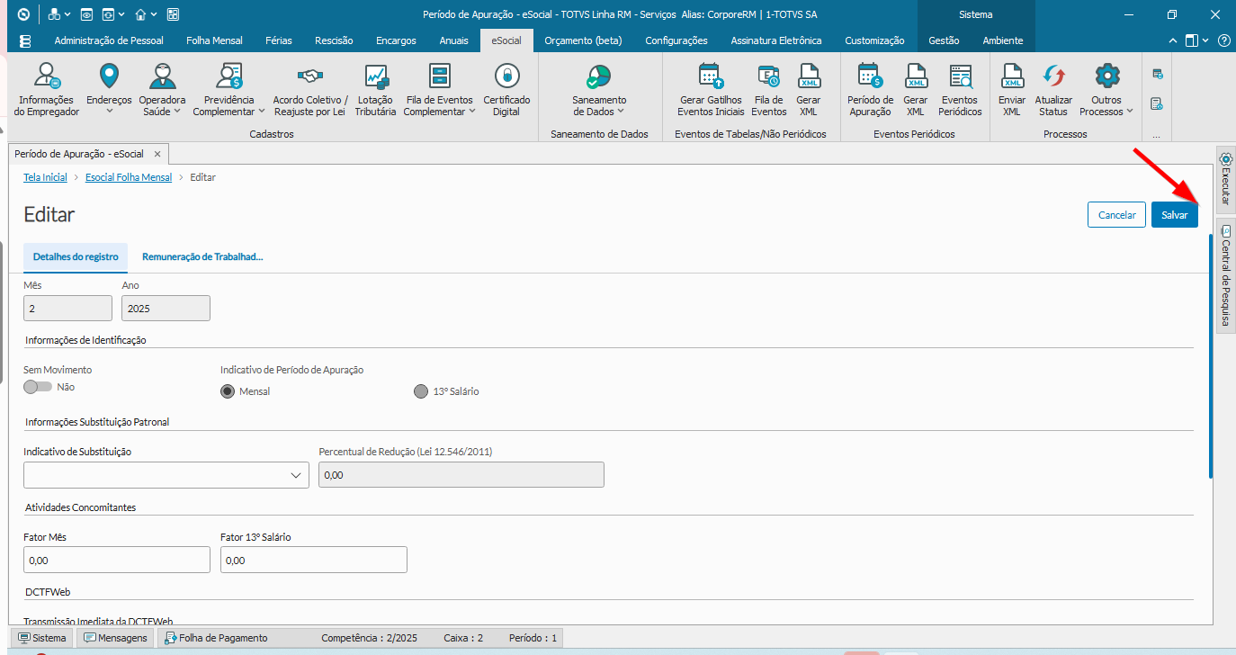Open the Customização ribbon tab
The width and height of the screenshot is (1236, 655).
(x=875, y=40)
